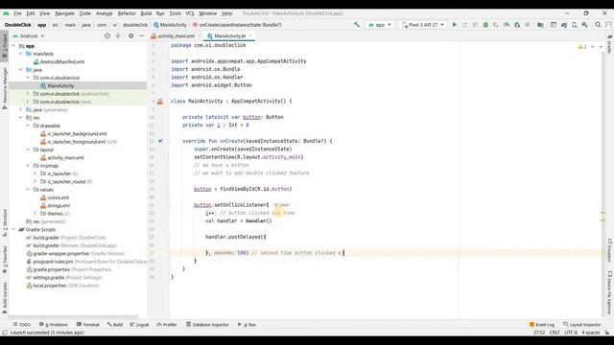The image size is (614, 345).
Task: Click the override gutter icon beside onCreate
Action: (160, 141)
